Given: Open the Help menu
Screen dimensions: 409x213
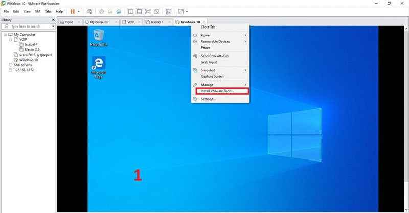Looking at the screenshot, I should coord(59,11).
